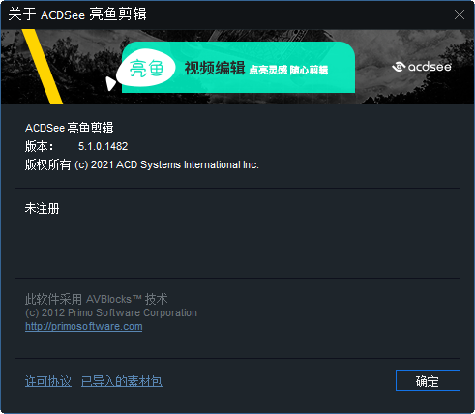Screen dimensions: 475x414
Task: Close the About ACDSee dialog
Action: (460, 15)
